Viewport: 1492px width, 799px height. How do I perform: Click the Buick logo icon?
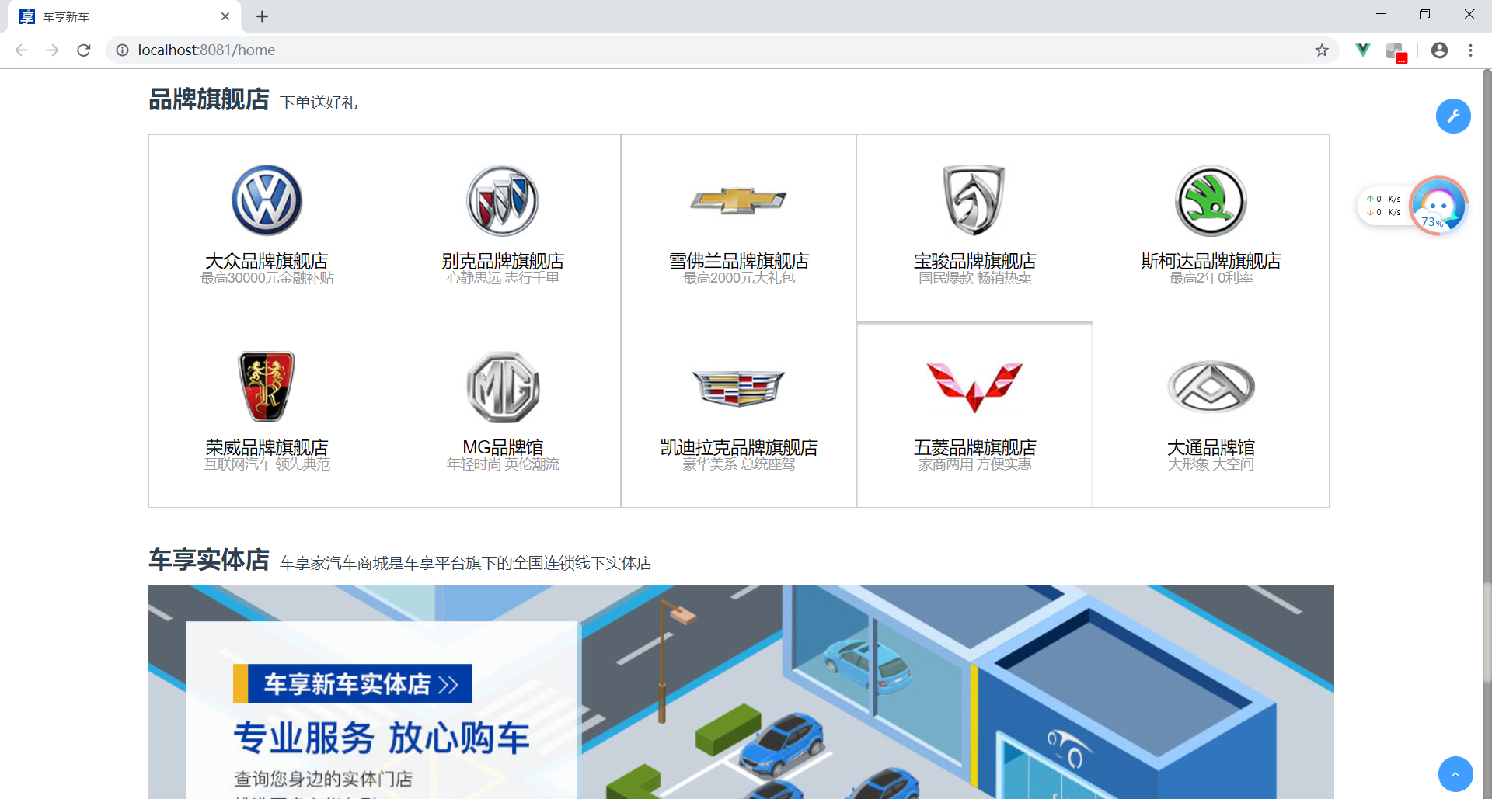[503, 200]
